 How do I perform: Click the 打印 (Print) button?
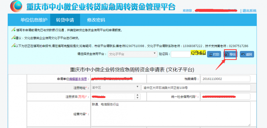point(214,55)
